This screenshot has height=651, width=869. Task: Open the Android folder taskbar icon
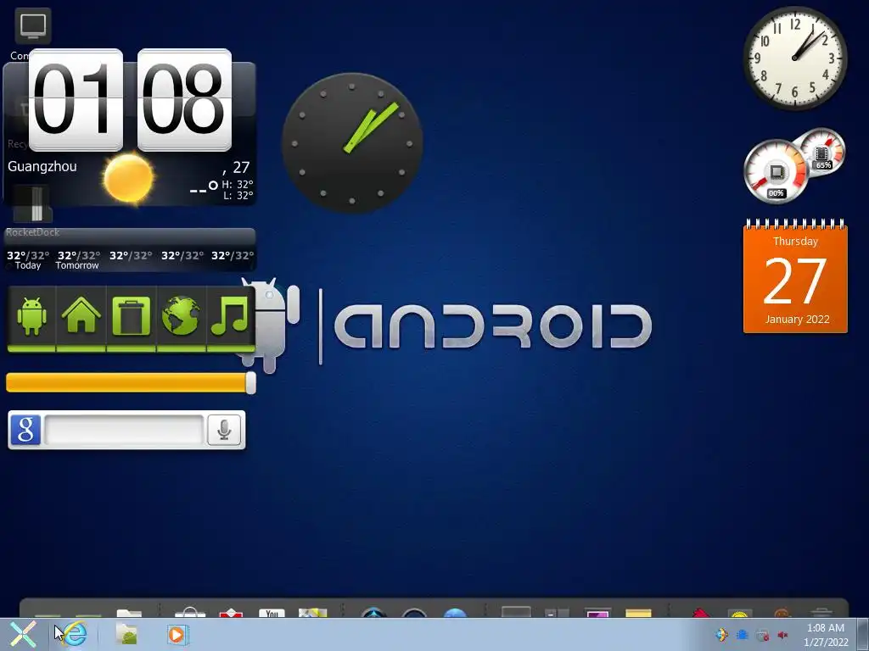(126, 634)
